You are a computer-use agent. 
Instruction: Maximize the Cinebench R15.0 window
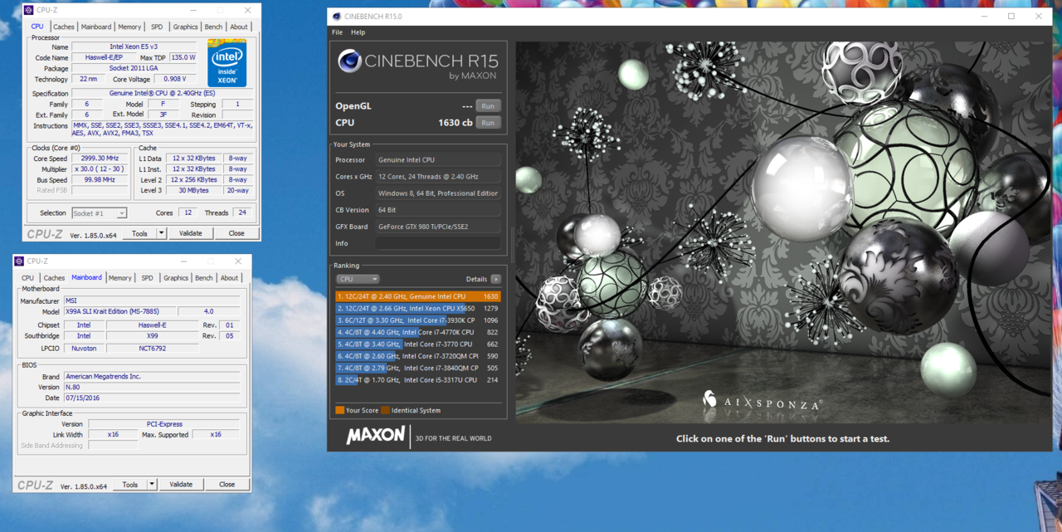(1011, 17)
